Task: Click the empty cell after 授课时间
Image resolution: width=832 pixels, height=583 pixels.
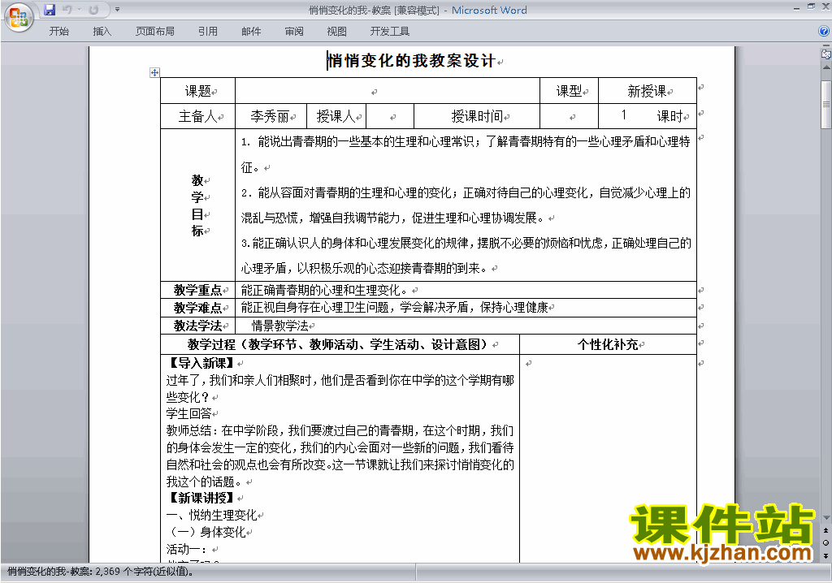Action: [569, 116]
